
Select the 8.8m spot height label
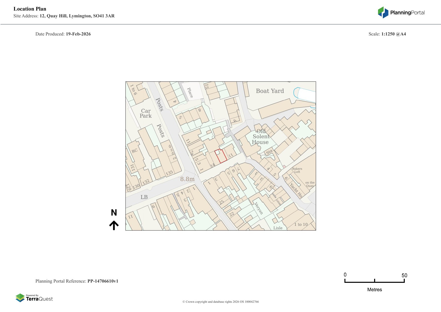tap(187, 179)
